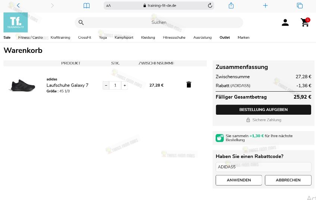Click the Fälliger Gesamtbetrag label
Viewport: 316px width, 200px height.
241,97
